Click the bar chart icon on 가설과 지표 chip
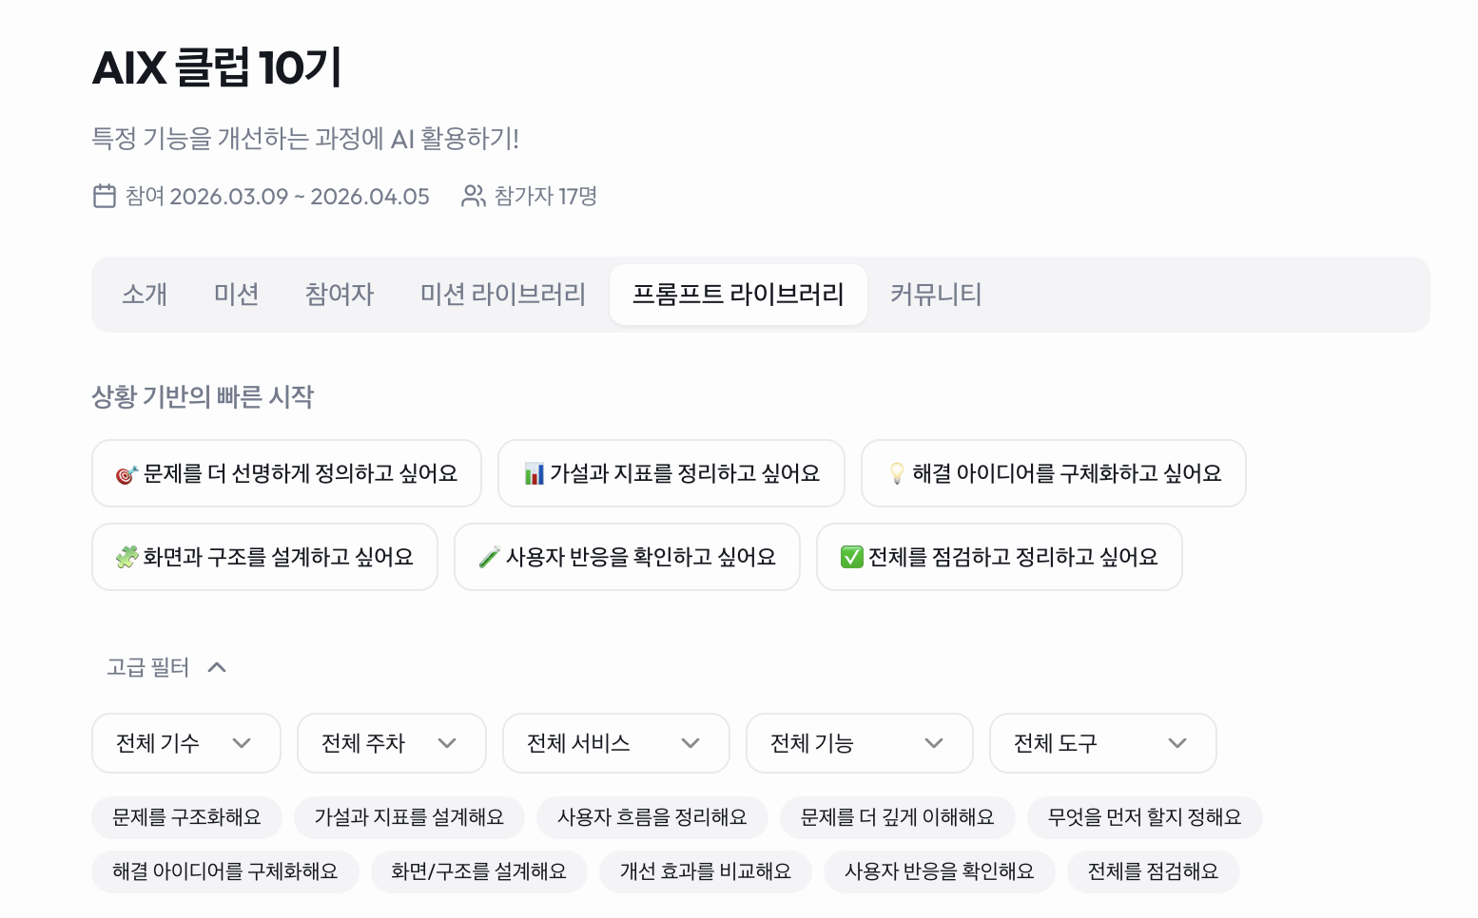This screenshot has height=918, width=1478. tap(535, 473)
